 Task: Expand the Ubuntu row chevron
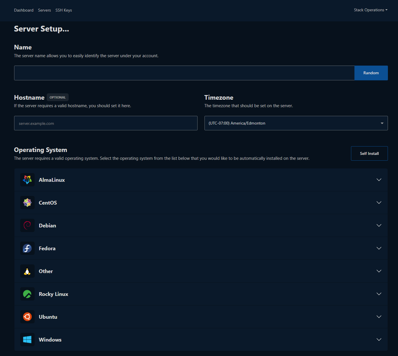[379, 317]
